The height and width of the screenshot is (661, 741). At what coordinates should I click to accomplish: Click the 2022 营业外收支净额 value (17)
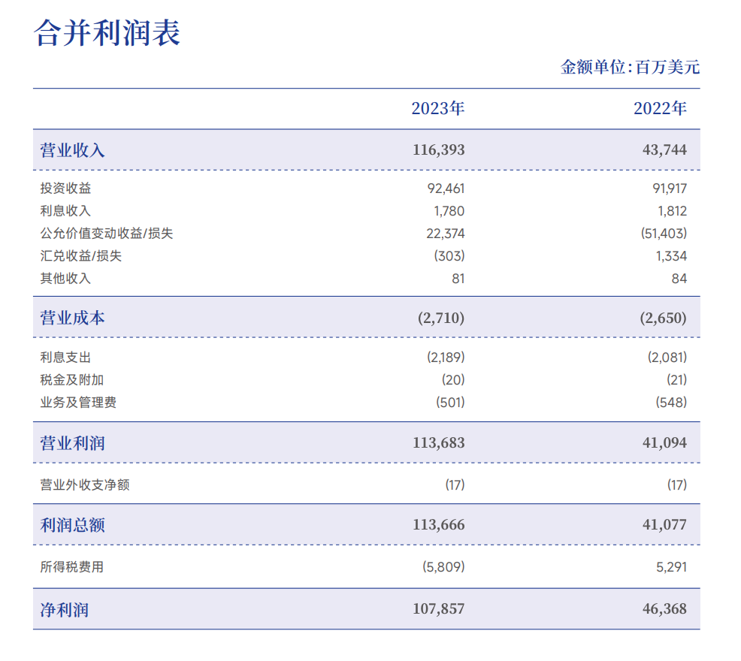click(677, 484)
